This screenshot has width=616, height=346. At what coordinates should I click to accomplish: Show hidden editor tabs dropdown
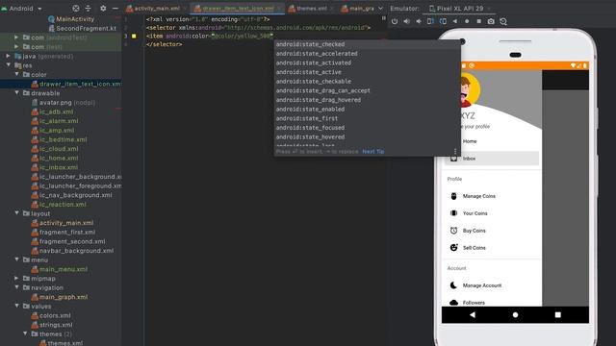[380, 9]
